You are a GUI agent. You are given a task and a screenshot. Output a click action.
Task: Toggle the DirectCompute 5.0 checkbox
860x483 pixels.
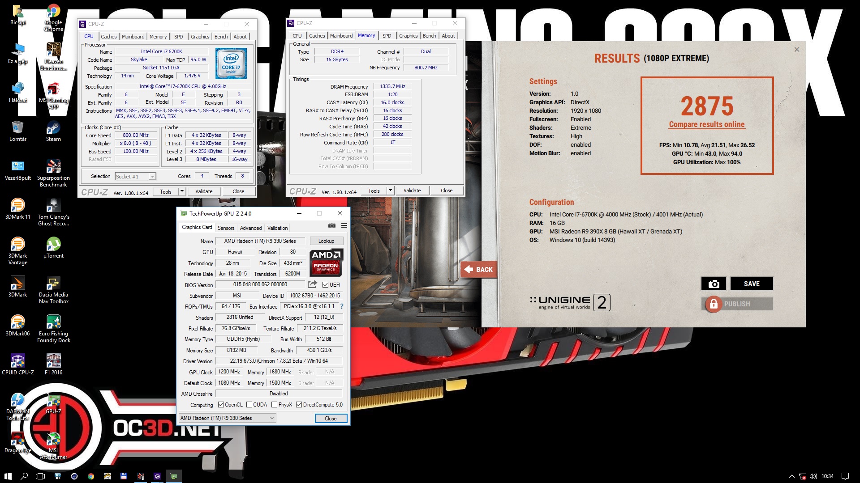pos(299,405)
